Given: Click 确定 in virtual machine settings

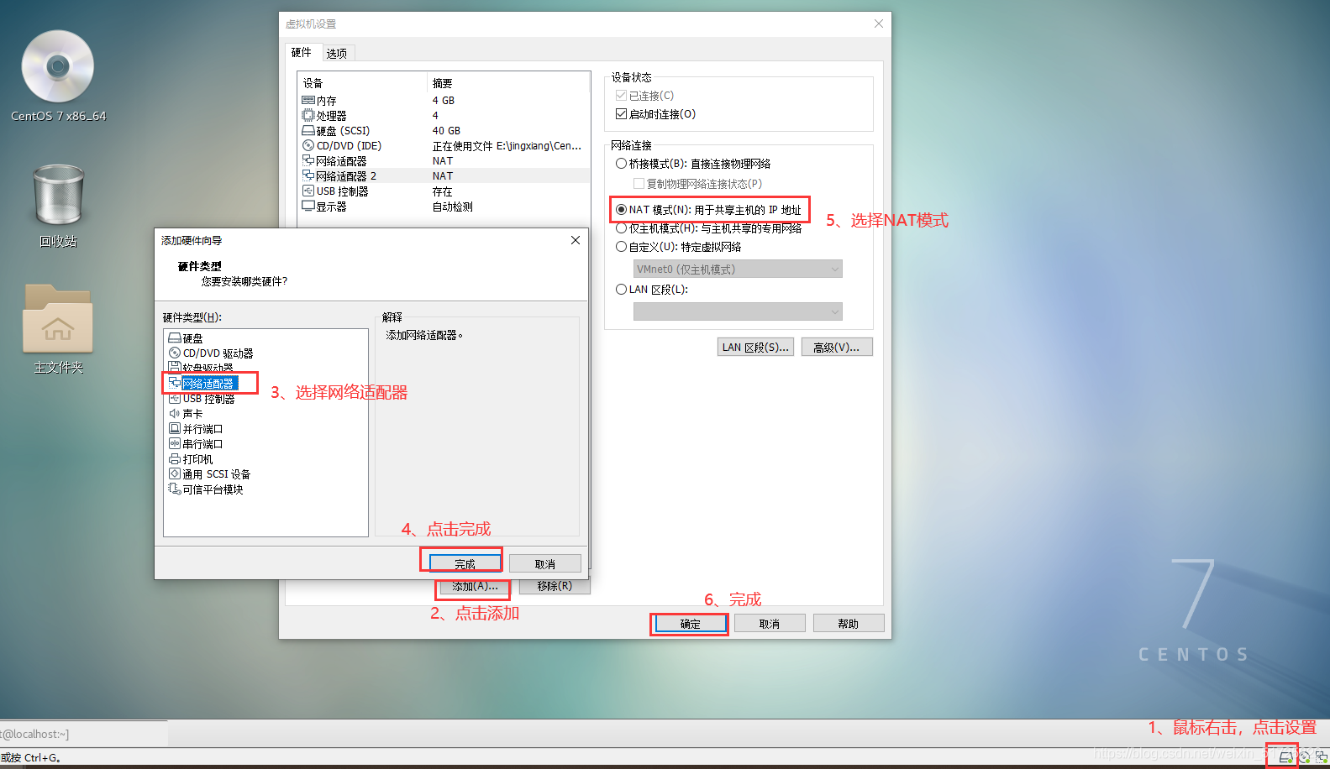Looking at the screenshot, I should (691, 624).
